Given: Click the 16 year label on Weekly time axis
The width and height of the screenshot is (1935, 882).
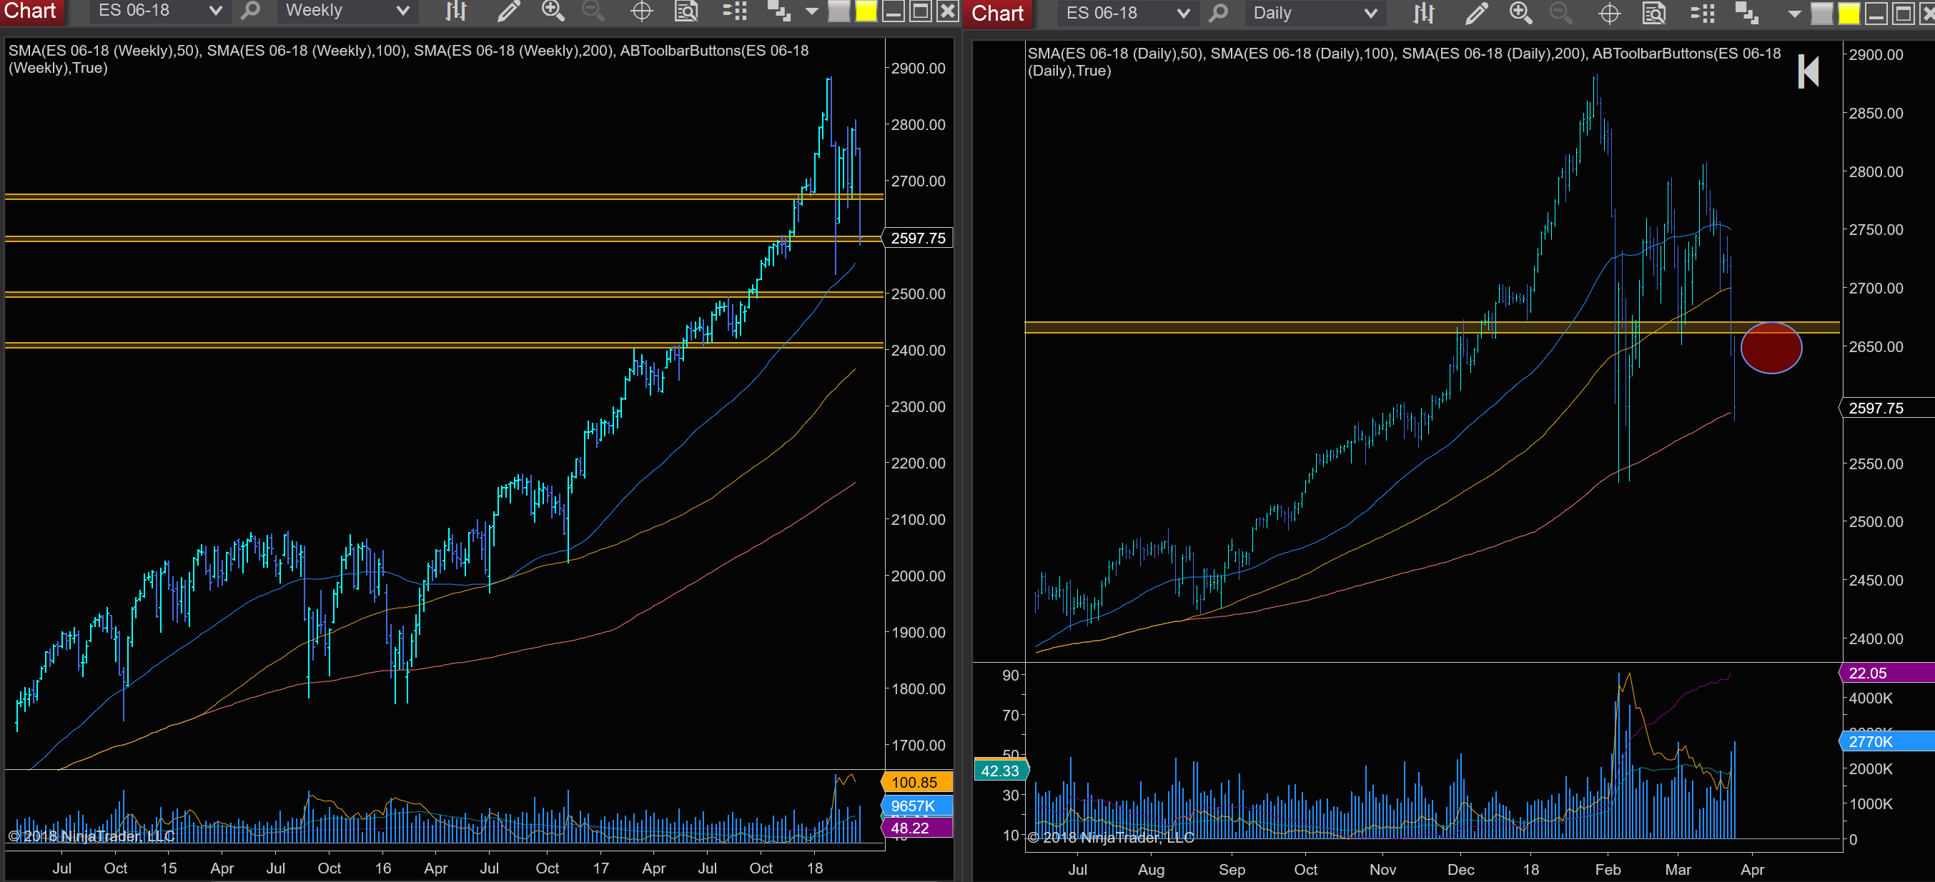Looking at the screenshot, I should pos(383,868).
